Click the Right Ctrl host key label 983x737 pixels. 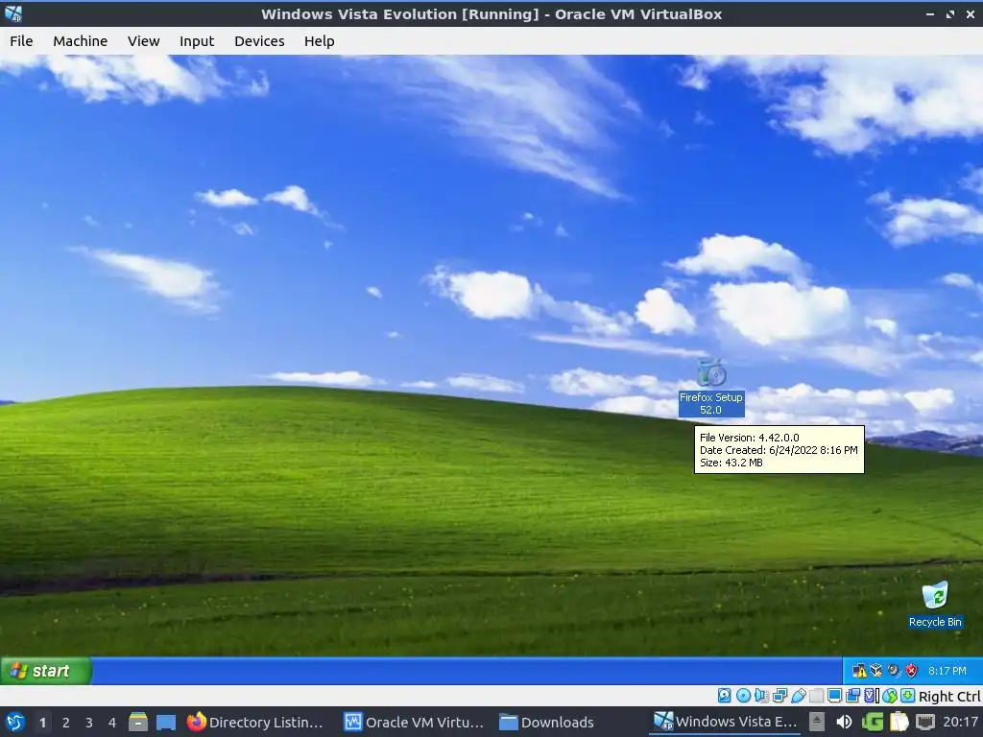[x=949, y=697]
